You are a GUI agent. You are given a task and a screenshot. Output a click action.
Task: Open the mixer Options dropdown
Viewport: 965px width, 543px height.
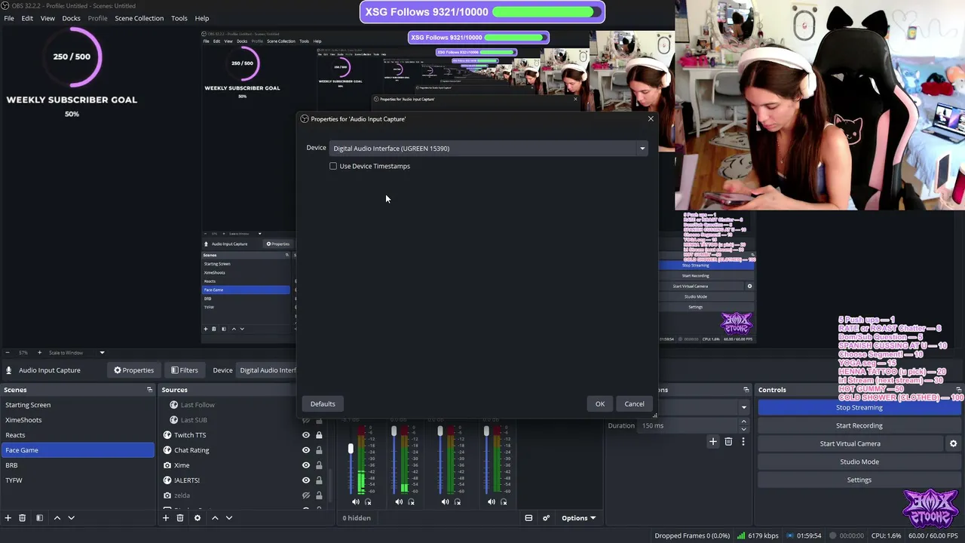(578, 518)
